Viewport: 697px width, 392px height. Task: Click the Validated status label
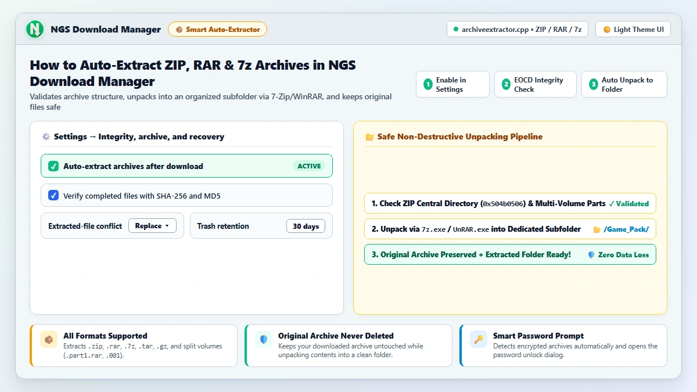tap(628, 204)
